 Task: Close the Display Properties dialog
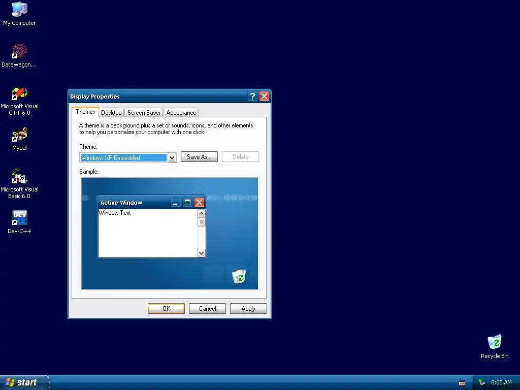tap(264, 96)
